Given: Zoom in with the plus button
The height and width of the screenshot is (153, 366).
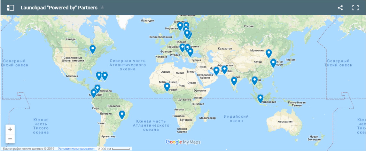Looking at the screenshot, I should (x=10, y=129).
